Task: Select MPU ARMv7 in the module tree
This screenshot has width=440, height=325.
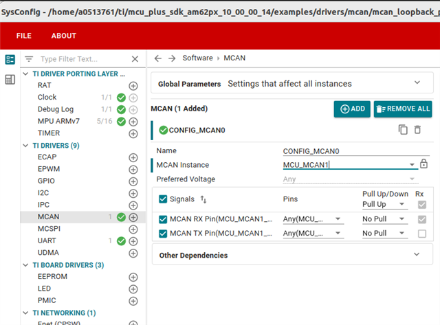Action: click(58, 122)
